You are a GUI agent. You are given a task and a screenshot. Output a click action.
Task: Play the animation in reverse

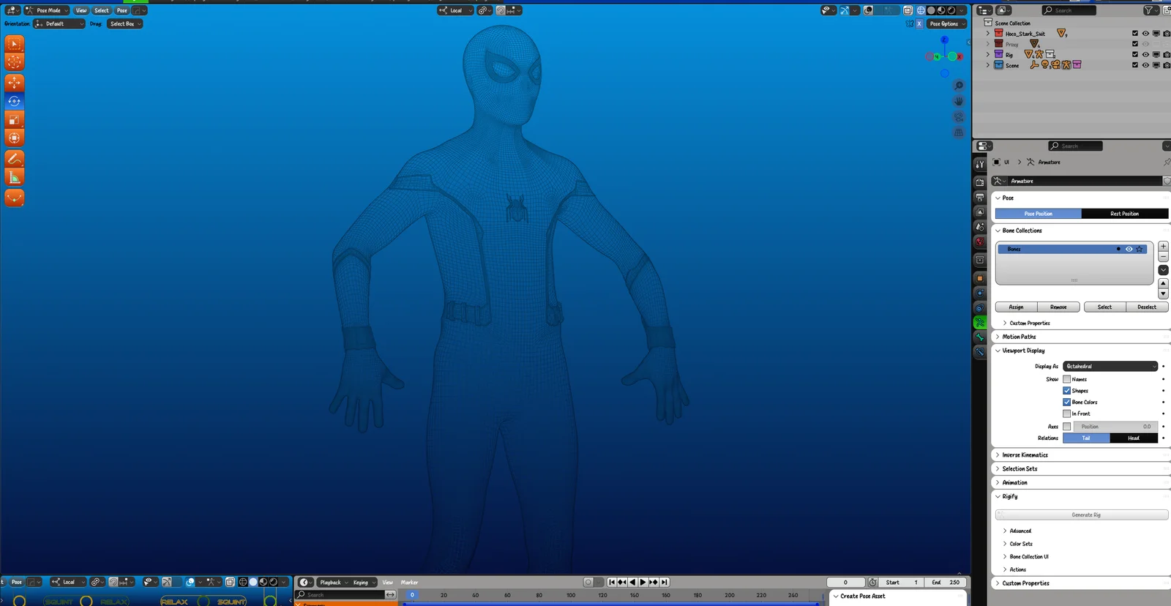pos(632,583)
